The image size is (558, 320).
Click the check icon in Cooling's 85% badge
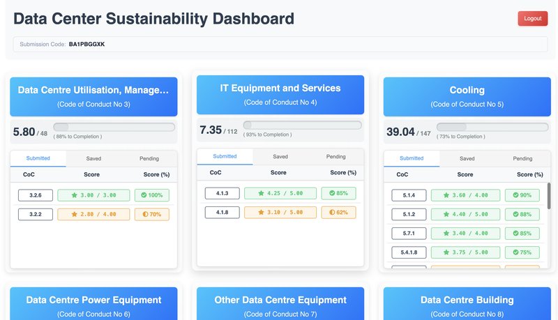point(515,234)
